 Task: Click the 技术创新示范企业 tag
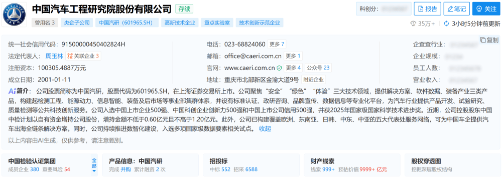click(260, 22)
